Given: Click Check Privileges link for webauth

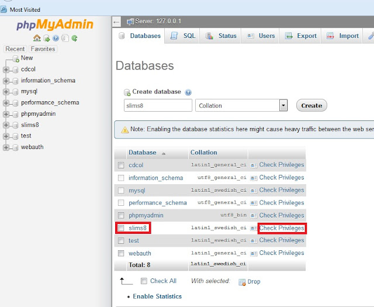Looking at the screenshot, I should [282, 253].
